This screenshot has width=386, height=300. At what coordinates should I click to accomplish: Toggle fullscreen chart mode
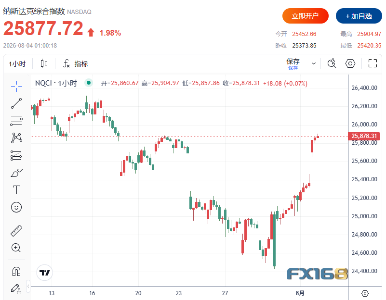coord(373,63)
